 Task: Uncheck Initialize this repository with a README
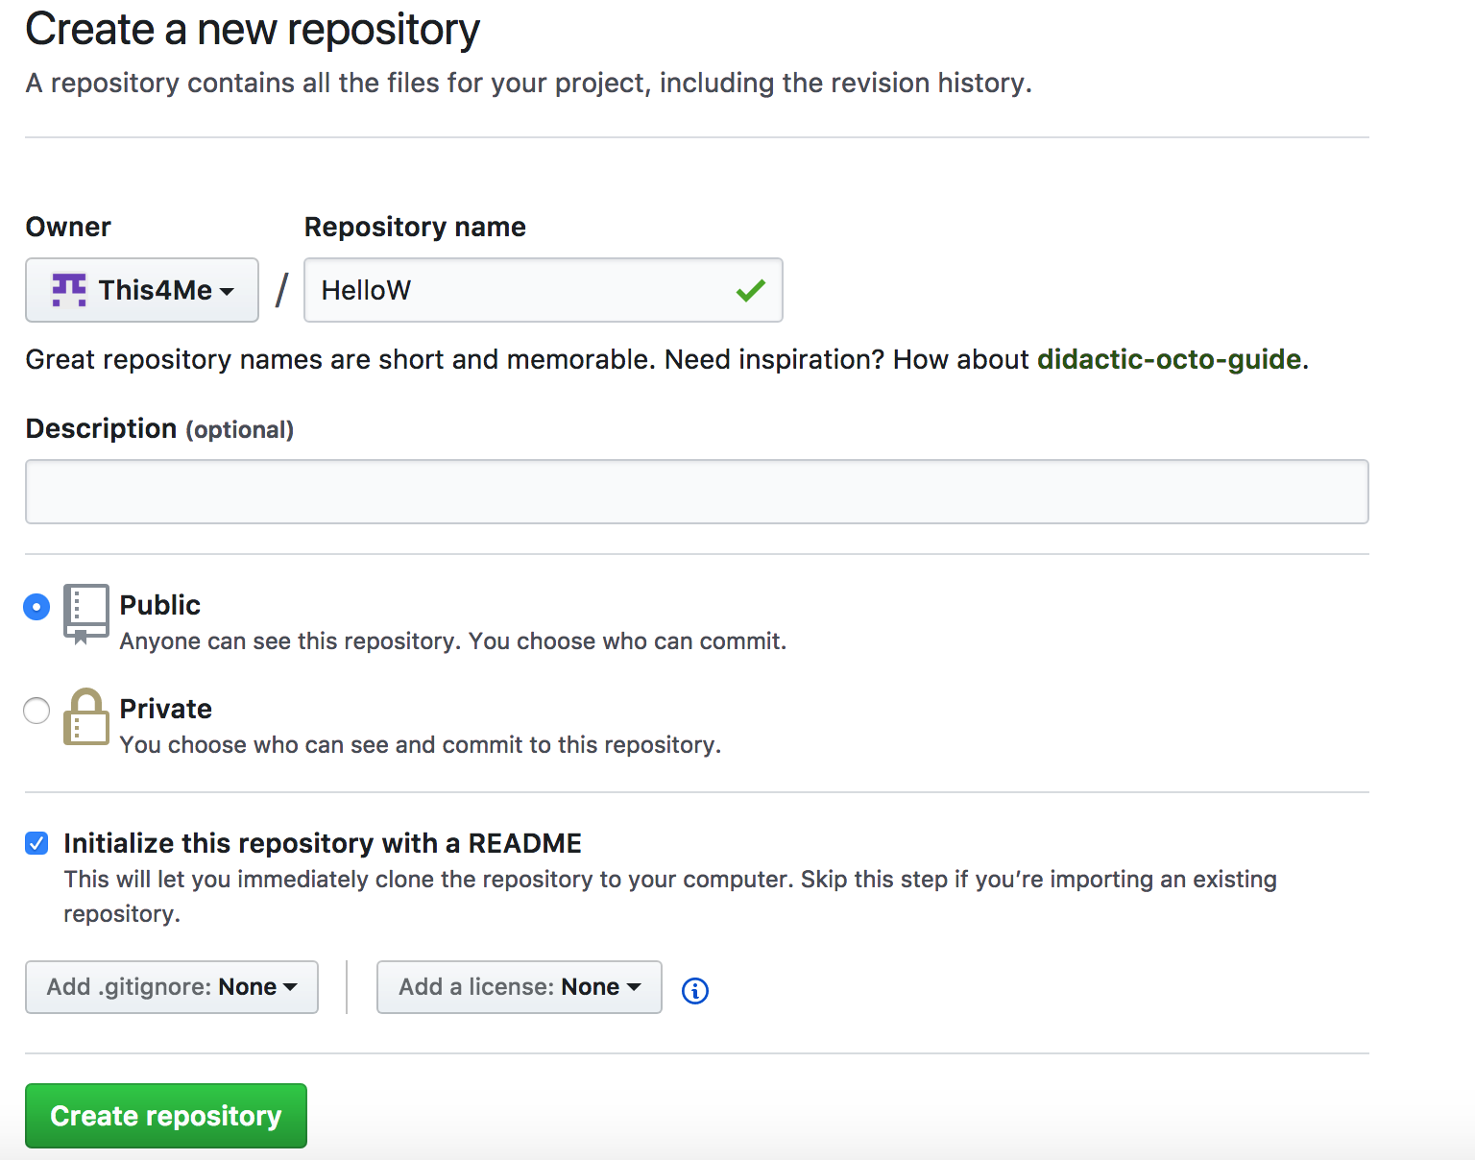pos(36,843)
